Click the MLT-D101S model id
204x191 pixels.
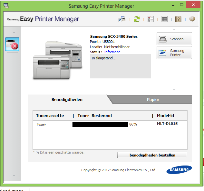click(167, 124)
